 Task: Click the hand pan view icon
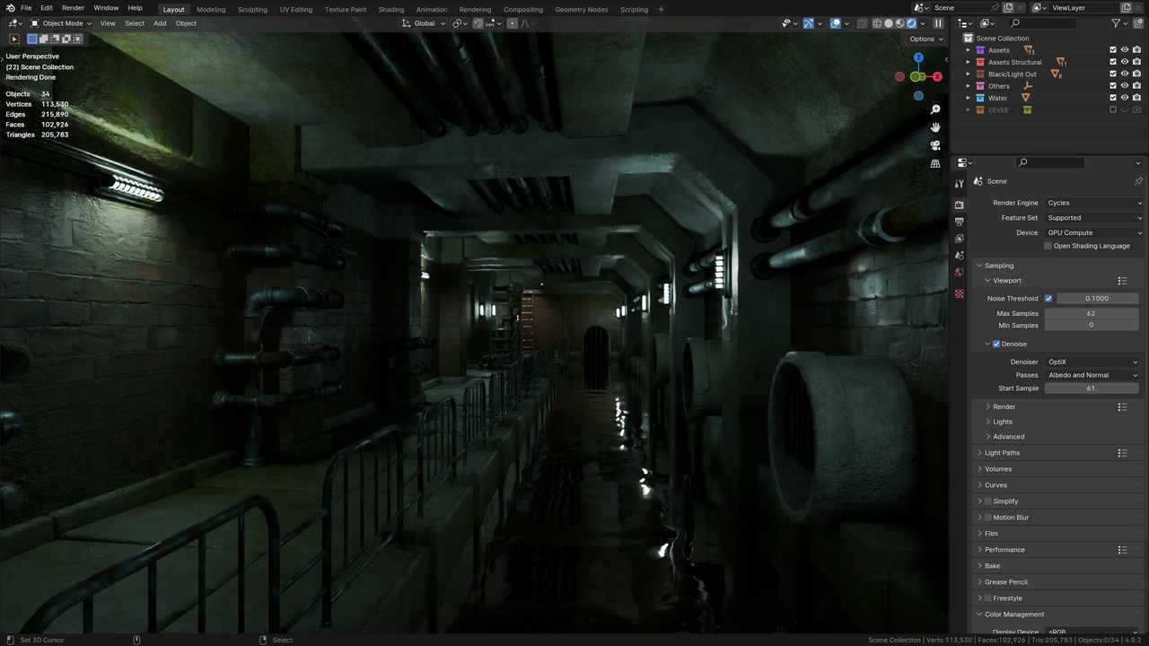pyautogui.click(x=935, y=127)
